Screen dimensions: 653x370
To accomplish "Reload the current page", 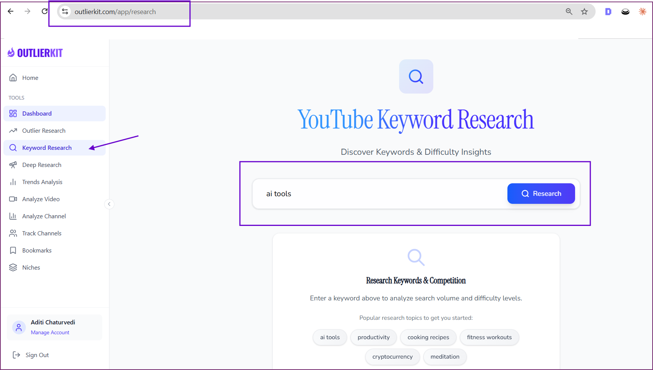I will [44, 11].
